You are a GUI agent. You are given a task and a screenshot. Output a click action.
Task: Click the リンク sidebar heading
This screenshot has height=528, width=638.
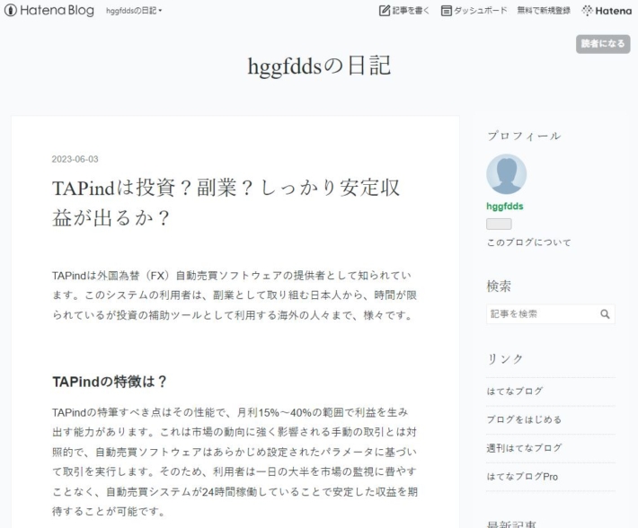[x=505, y=359]
